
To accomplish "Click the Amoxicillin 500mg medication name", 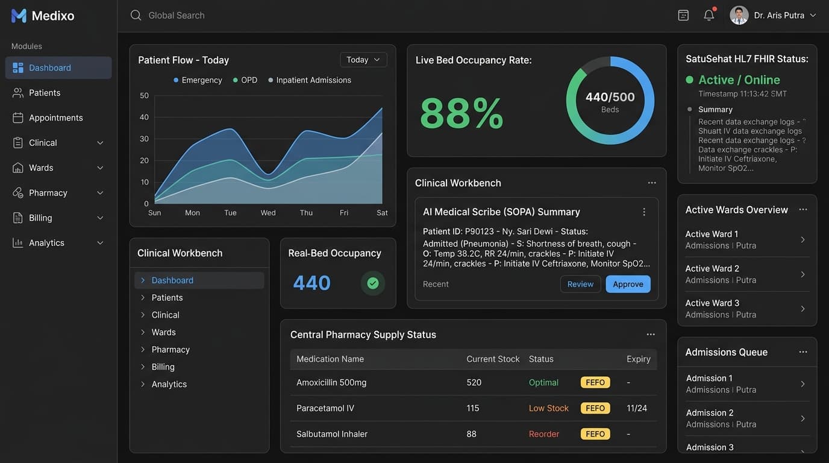I will point(331,382).
